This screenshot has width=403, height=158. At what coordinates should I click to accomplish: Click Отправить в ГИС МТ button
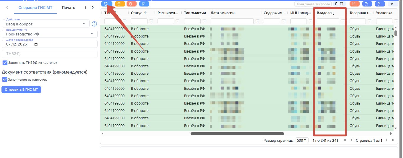point(21,90)
